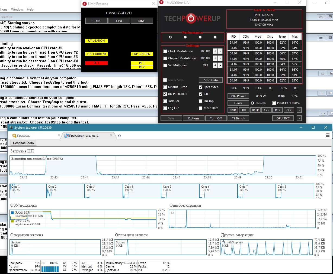Click the System Explorer title bar icon
333x274 pixels.
point(11,127)
